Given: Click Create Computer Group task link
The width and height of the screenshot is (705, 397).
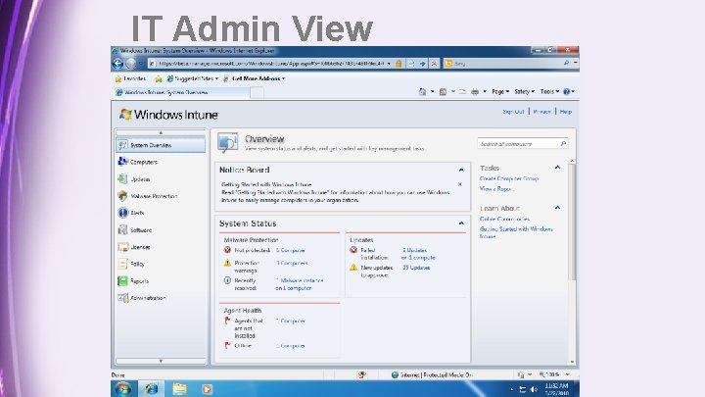Looking at the screenshot, I should tap(508, 178).
